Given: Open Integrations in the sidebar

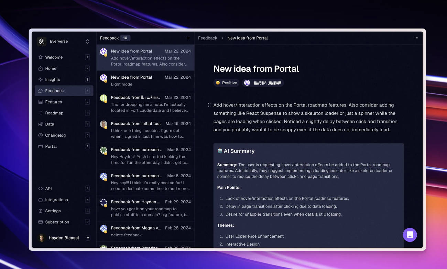Looking at the screenshot, I should (64, 200).
